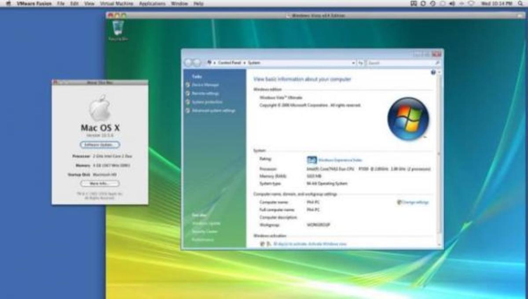Select the Recycle Bin desktop icon

point(118,30)
